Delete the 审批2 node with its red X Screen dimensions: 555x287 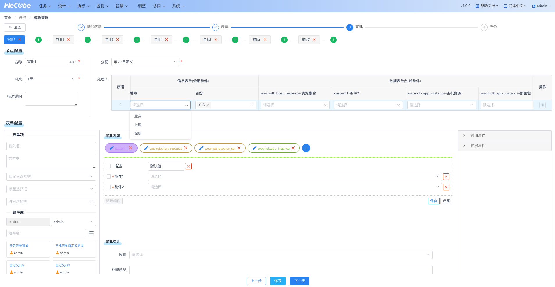68,40
